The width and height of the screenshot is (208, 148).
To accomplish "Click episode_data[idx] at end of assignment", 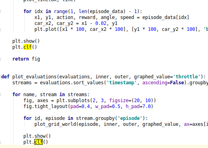I will coord(166,17).
